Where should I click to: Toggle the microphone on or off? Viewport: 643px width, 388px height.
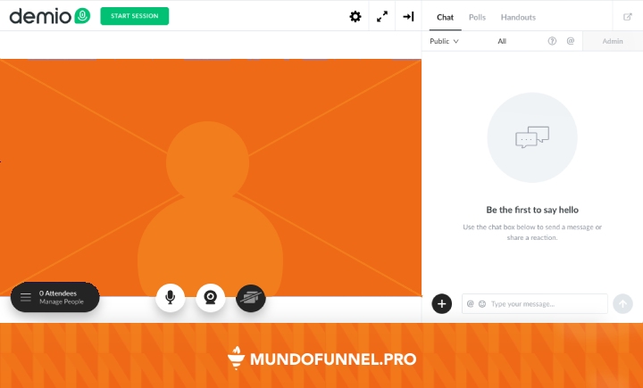tap(171, 298)
